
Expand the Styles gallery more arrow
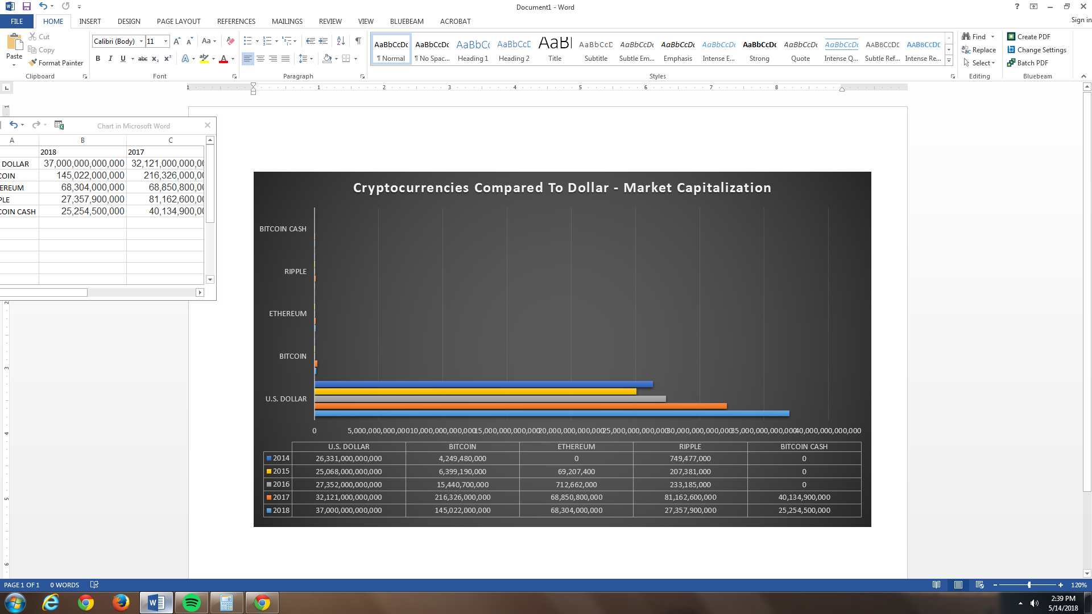click(949, 61)
